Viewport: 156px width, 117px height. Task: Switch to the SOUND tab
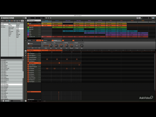pos(39,40)
